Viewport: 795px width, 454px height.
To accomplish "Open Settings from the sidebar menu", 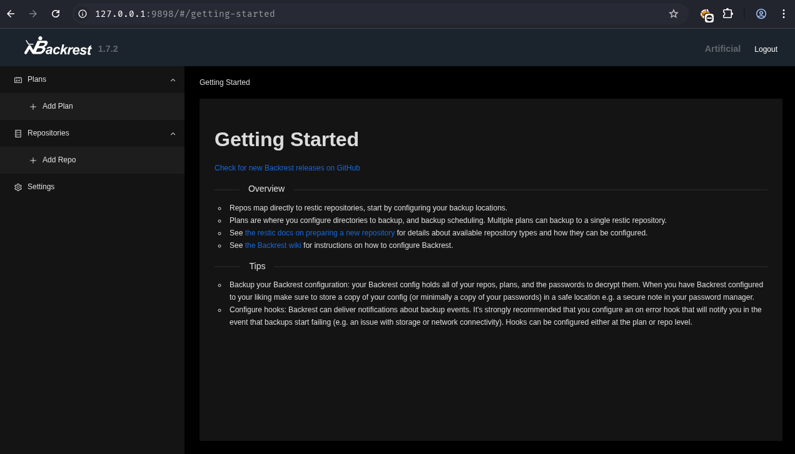I will point(41,187).
